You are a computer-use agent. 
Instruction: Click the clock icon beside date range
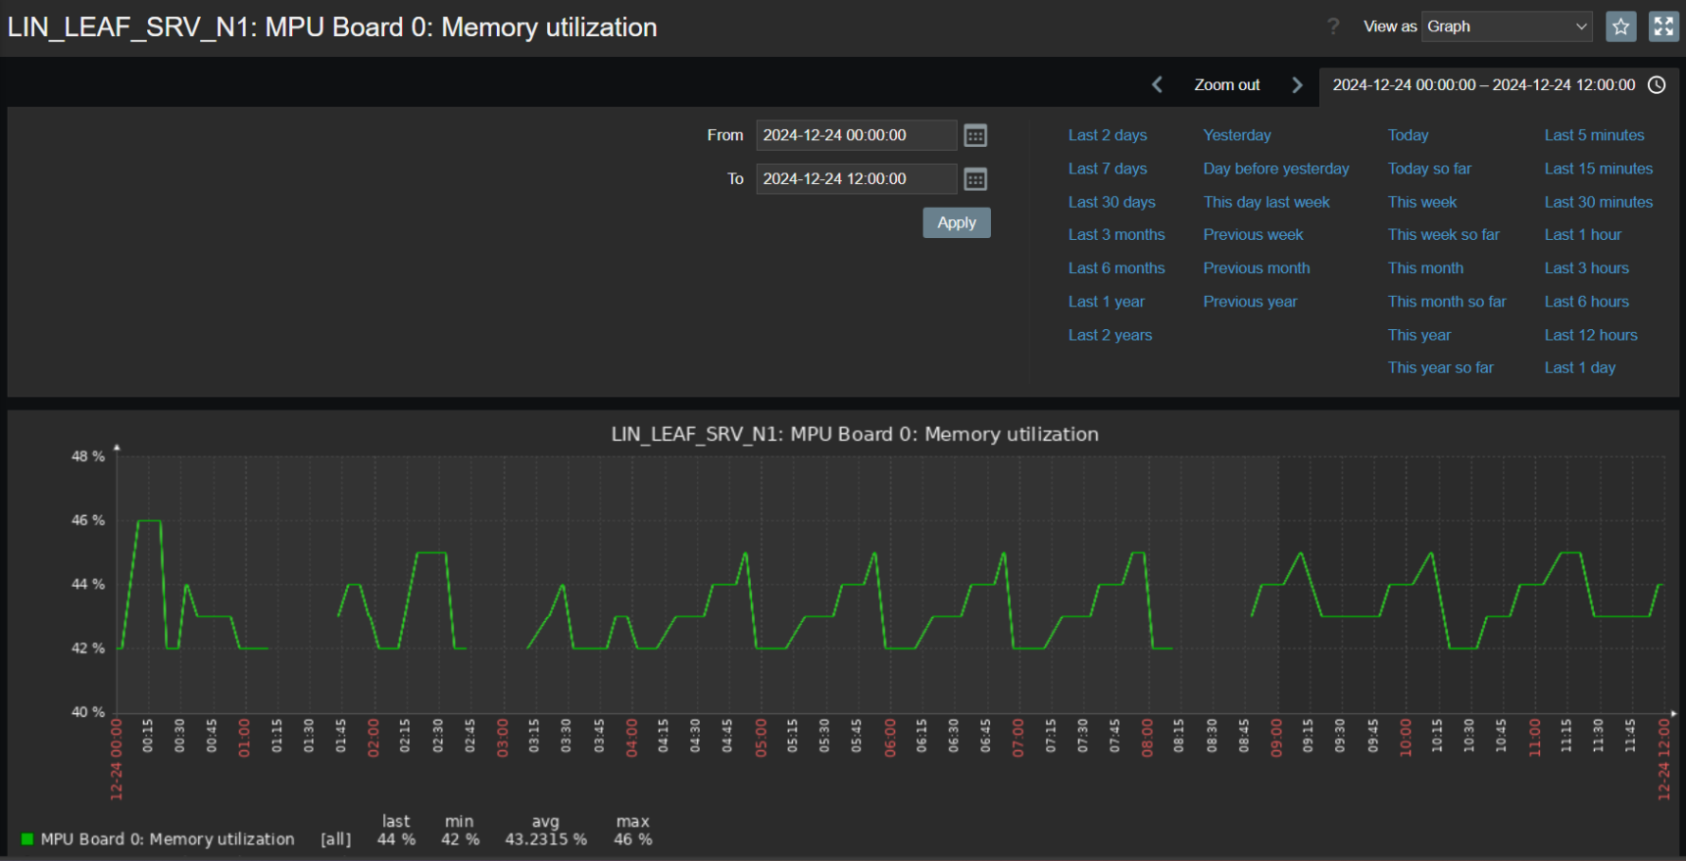(1657, 85)
